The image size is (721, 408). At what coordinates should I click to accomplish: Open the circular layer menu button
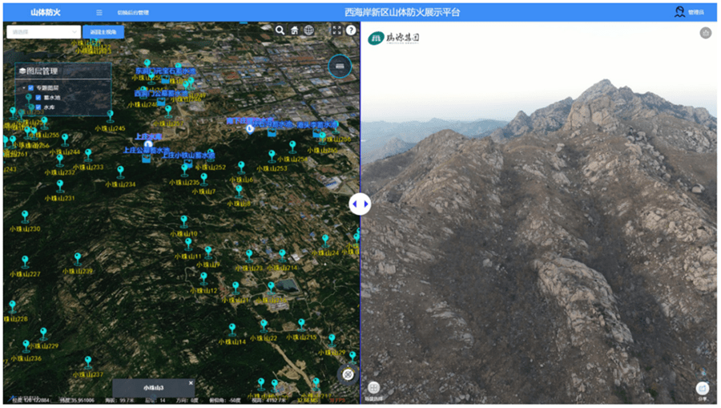[340, 67]
